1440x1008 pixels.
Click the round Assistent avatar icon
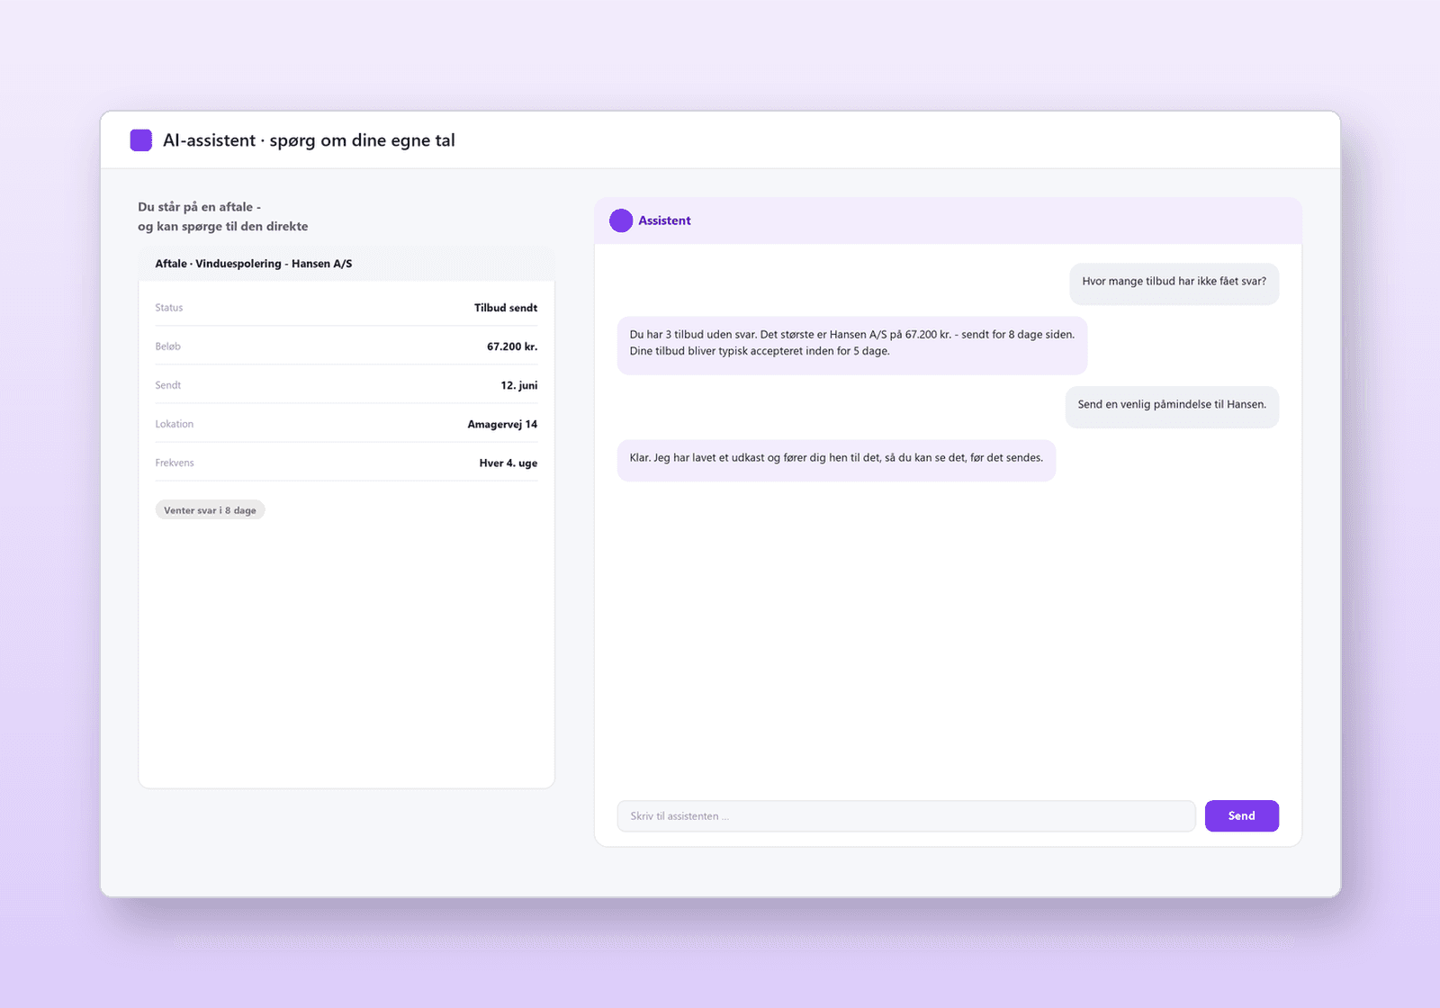click(x=621, y=220)
